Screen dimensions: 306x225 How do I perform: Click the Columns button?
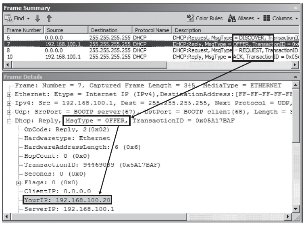pos(278,18)
